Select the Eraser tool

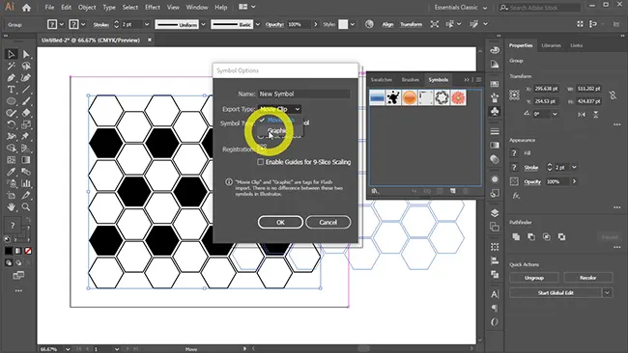pos(26,113)
